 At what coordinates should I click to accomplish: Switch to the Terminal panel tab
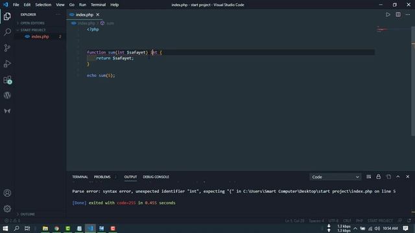(x=80, y=177)
